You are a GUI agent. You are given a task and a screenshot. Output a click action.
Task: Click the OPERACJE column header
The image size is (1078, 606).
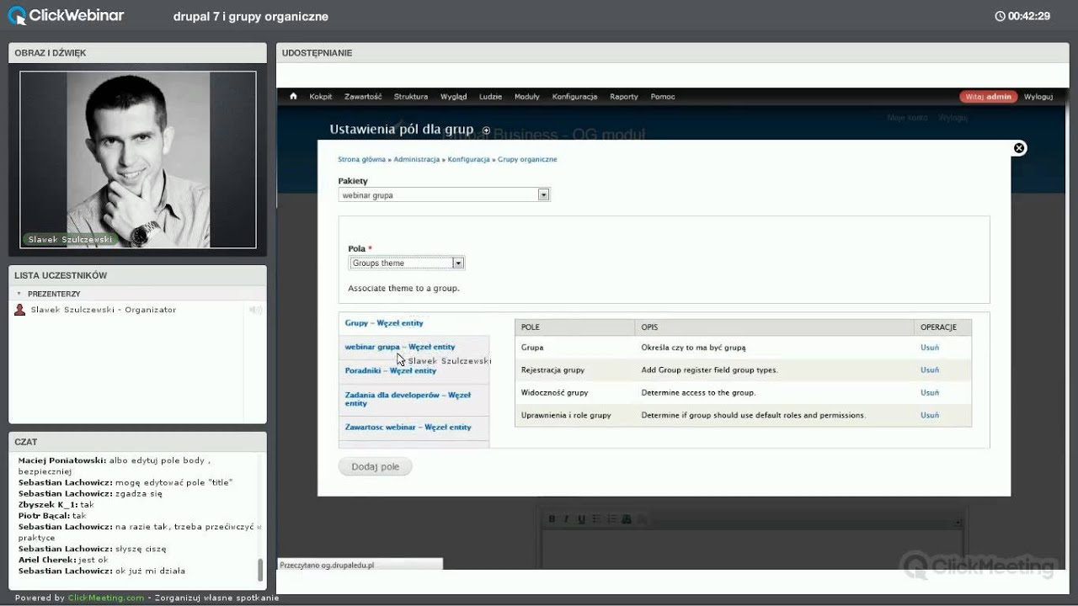942,327
